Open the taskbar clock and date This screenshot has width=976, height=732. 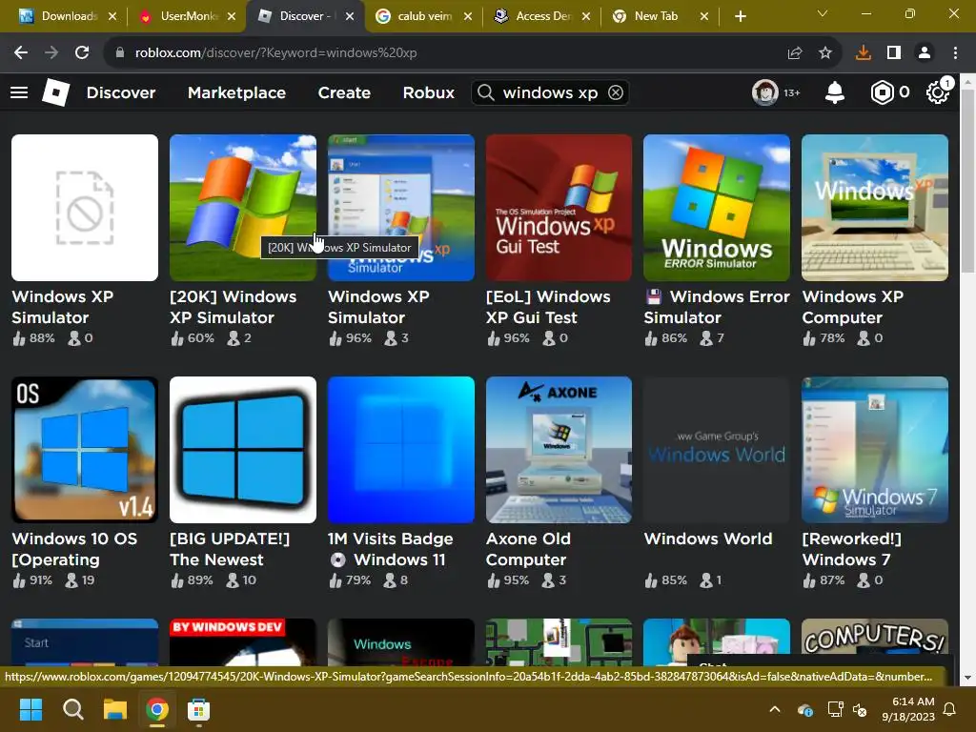coord(908,709)
